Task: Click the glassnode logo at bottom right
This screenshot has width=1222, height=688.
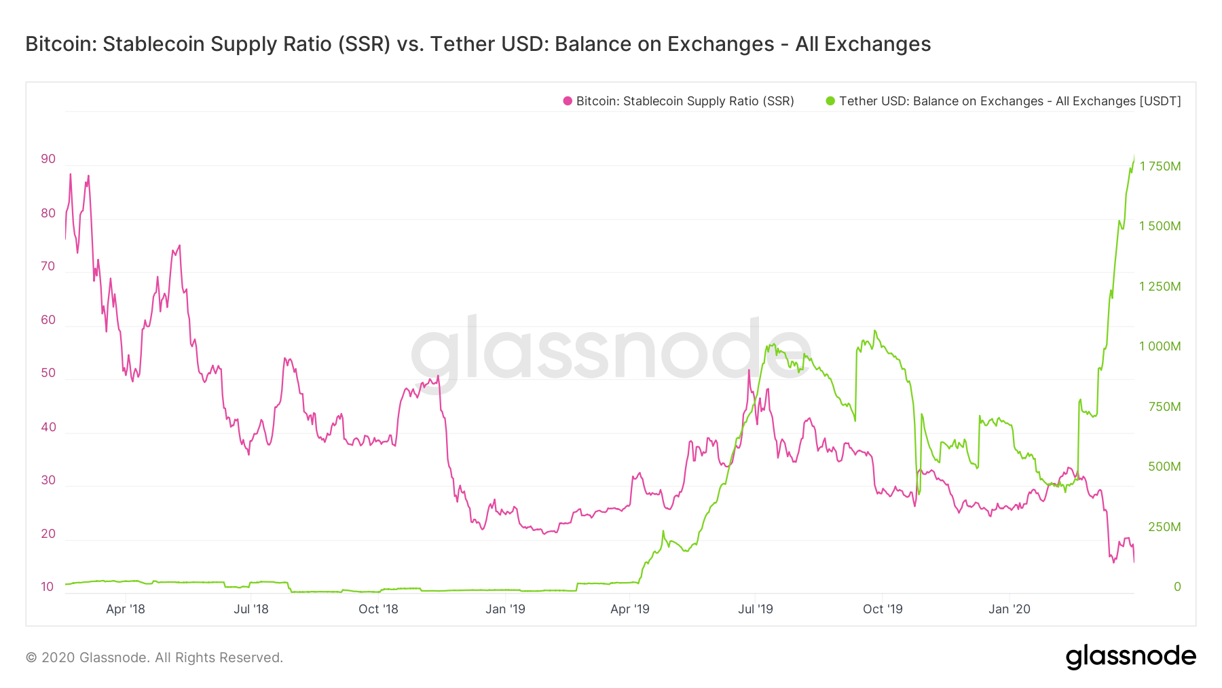Action: tap(1130, 657)
